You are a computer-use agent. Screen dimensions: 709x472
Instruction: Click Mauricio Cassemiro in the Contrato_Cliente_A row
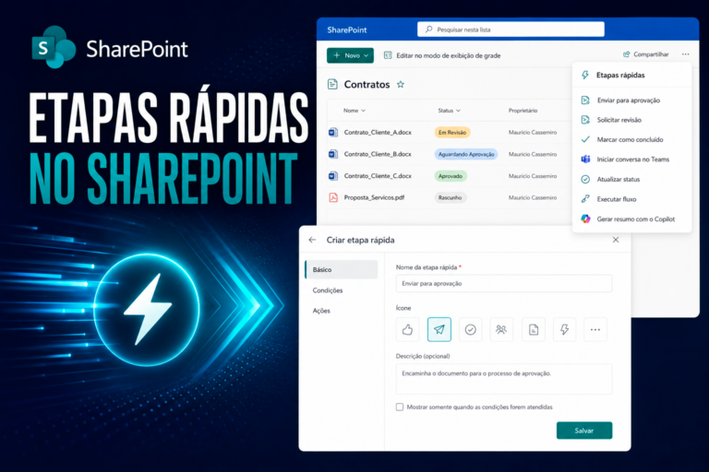pos(533,133)
